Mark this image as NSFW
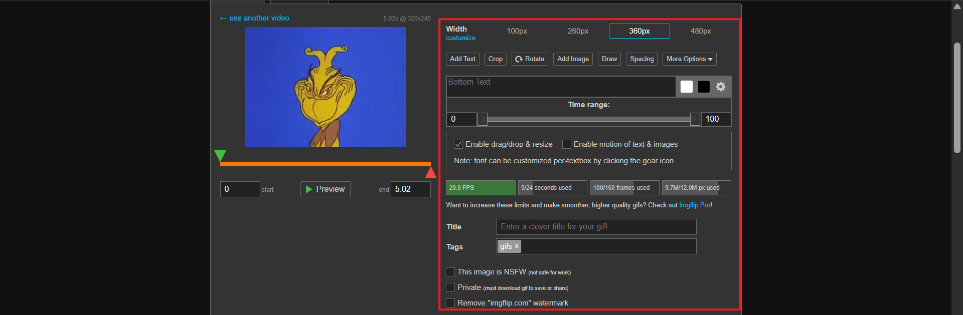The width and height of the screenshot is (963, 315). [x=450, y=272]
